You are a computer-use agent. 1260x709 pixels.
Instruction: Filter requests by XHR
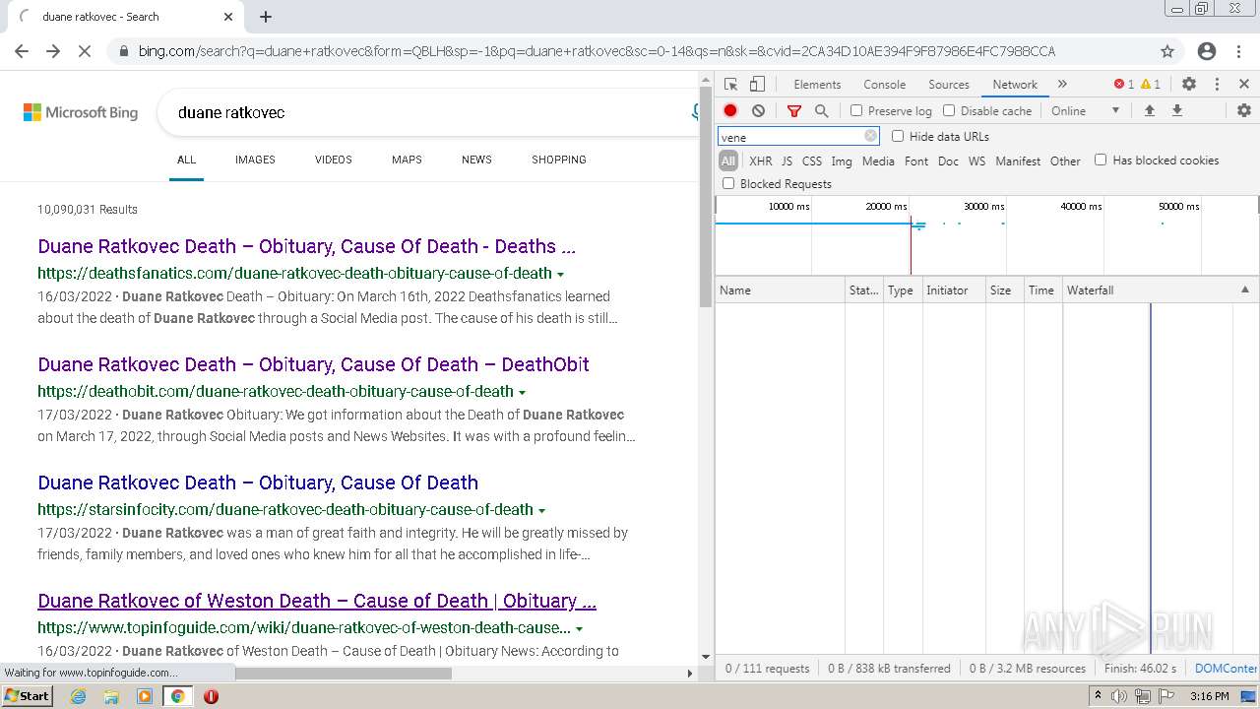pyautogui.click(x=761, y=161)
